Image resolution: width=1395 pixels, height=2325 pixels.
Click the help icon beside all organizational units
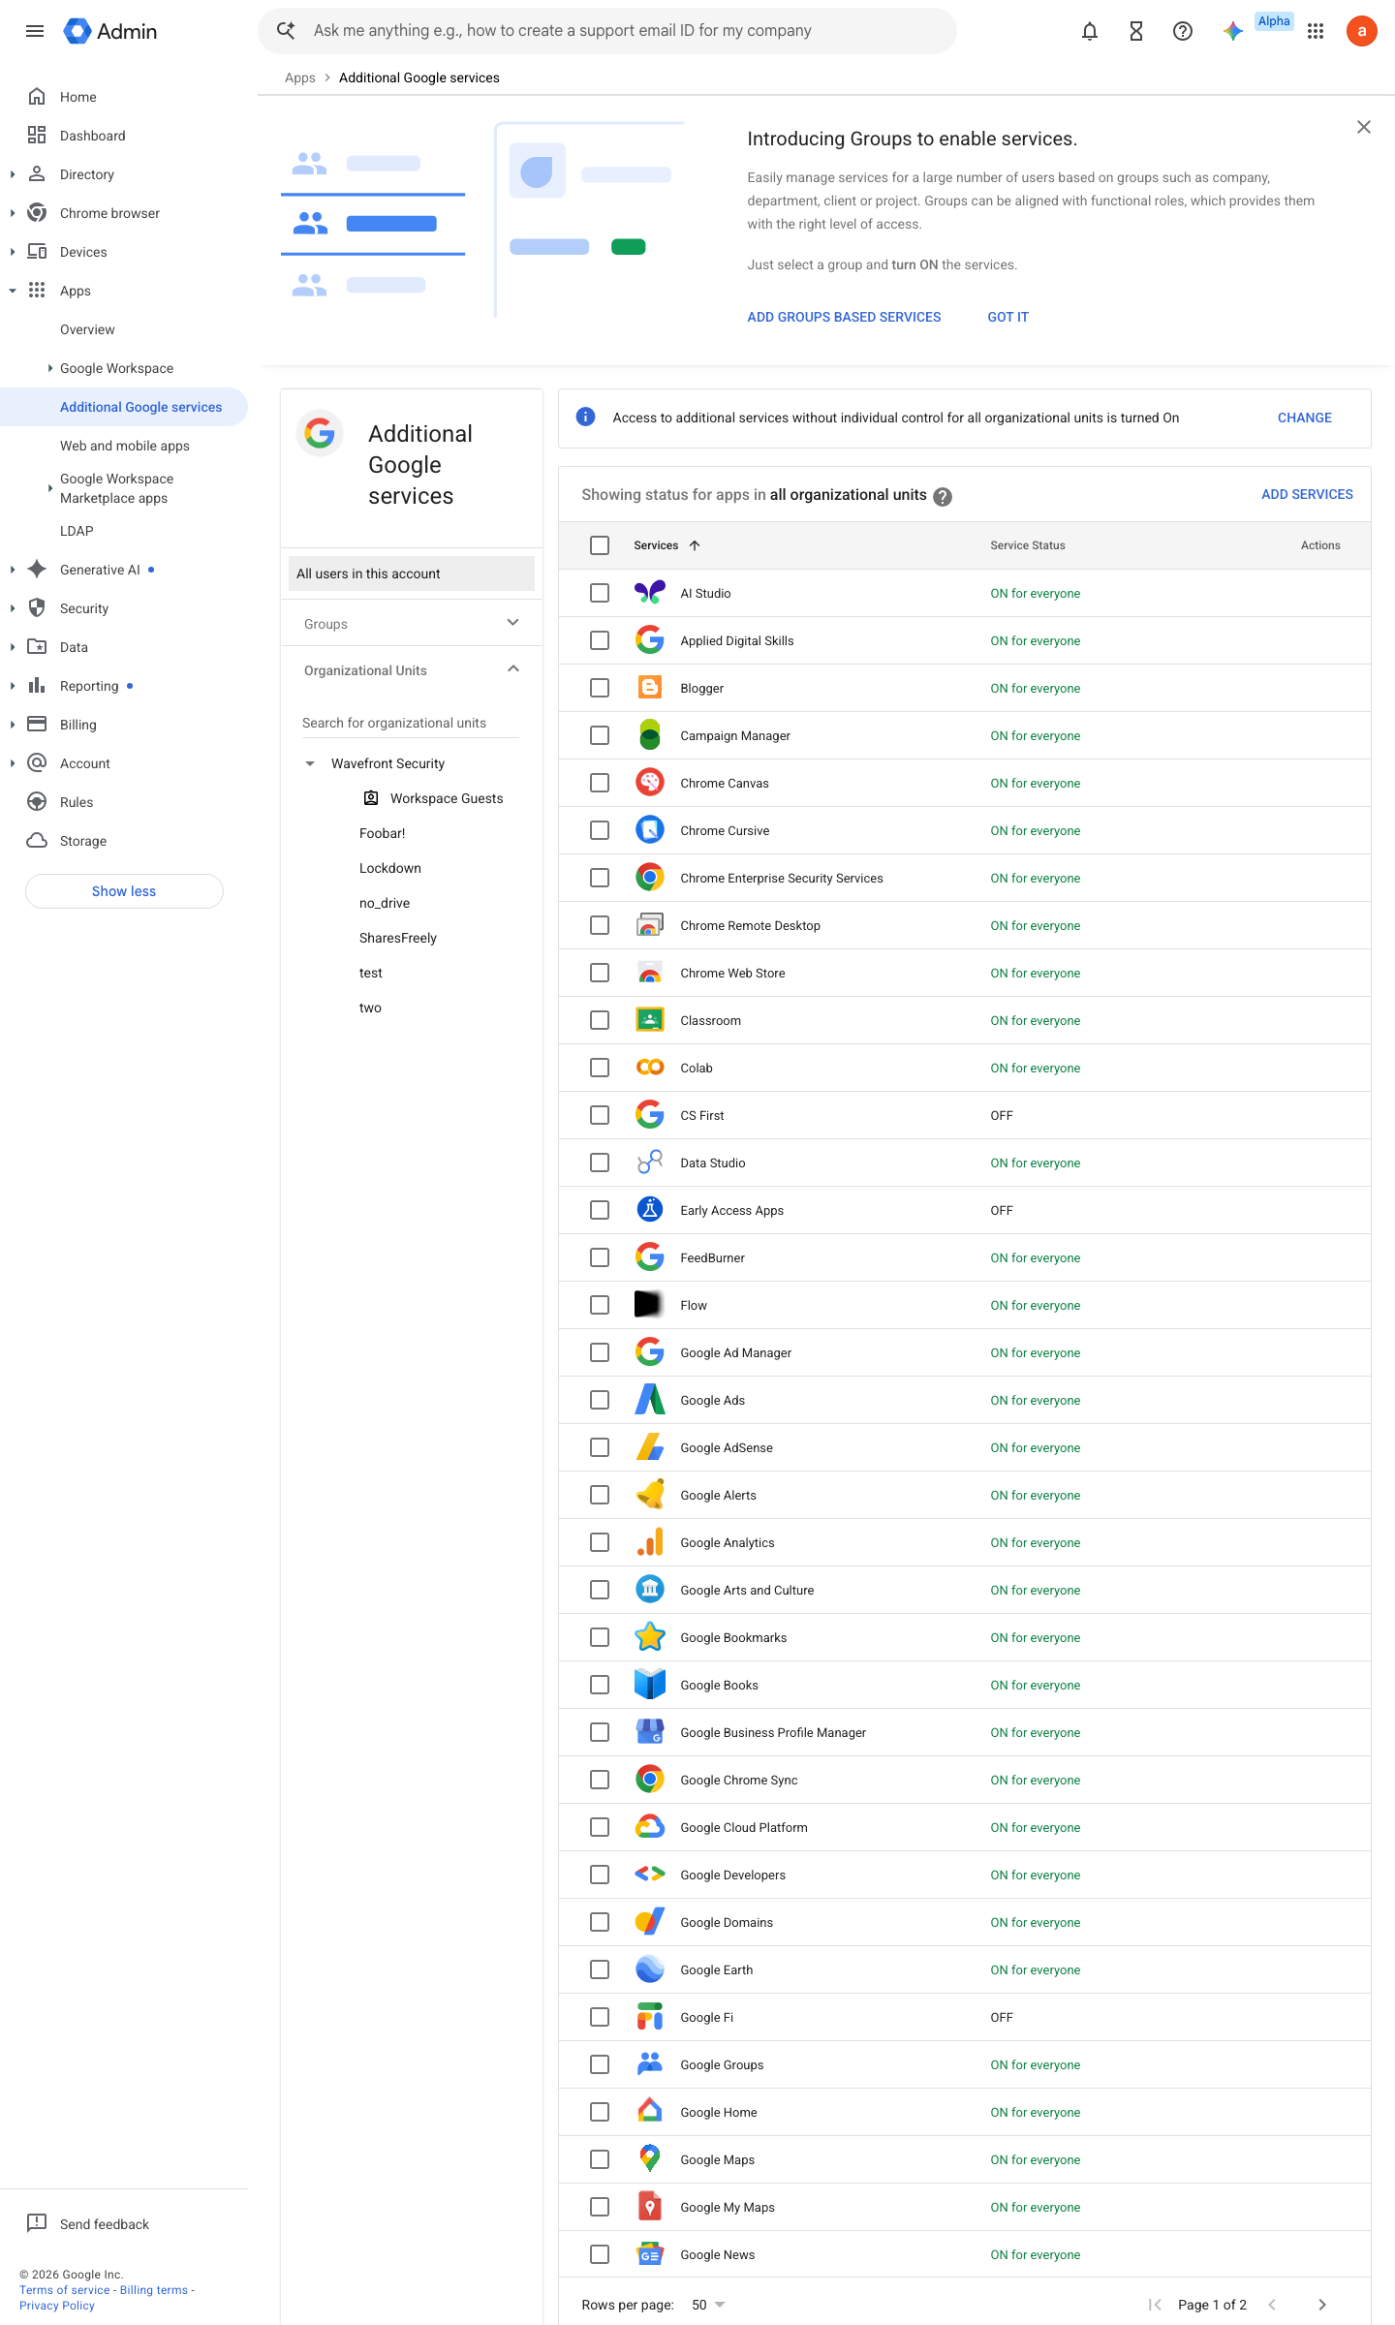[943, 496]
